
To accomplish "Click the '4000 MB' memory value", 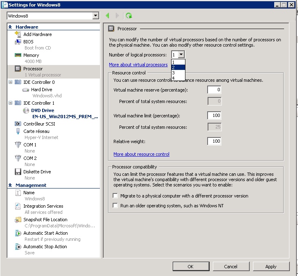I will pos(33,61).
